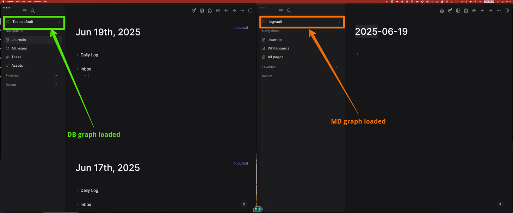Click the API button in Test-default toolbar
Image resolution: width=513 pixels, height=213 pixels.
point(218,11)
